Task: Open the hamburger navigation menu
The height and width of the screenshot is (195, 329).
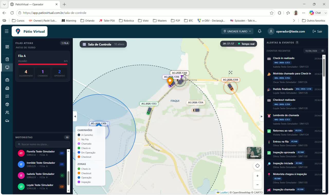Action: [6, 31]
